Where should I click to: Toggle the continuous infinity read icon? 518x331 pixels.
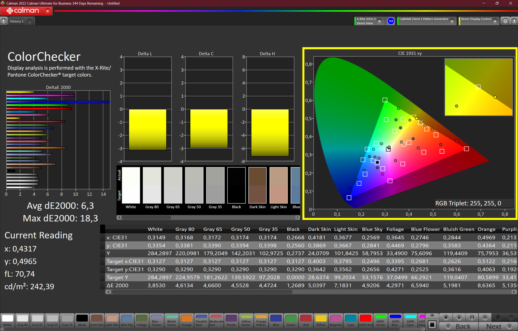[485, 317]
